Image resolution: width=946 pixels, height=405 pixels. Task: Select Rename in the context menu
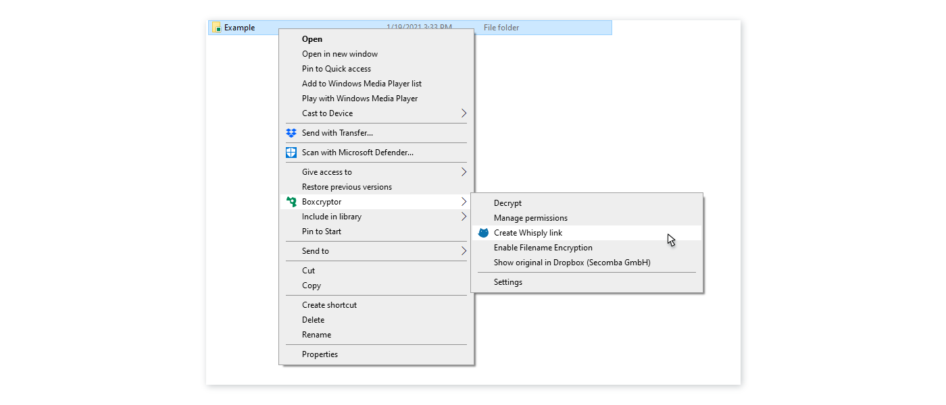[x=376, y=335]
